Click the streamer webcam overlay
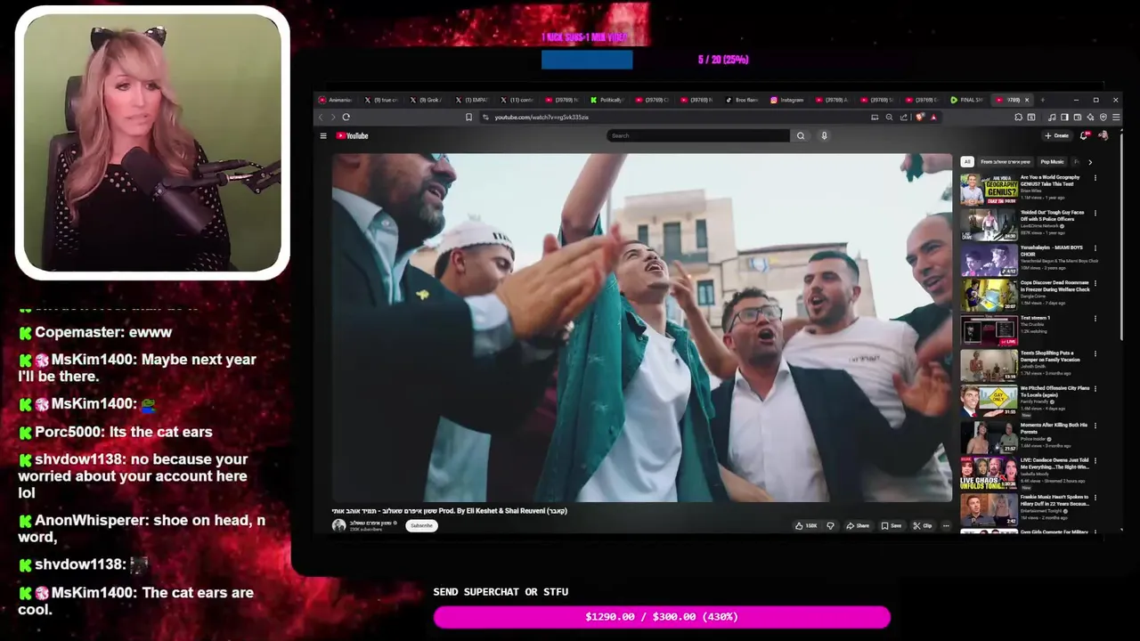 [152, 142]
